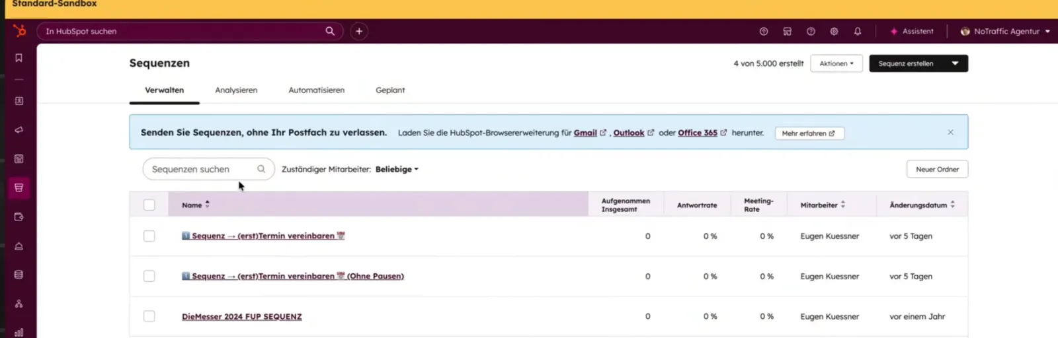The image size is (1058, 338).
Task: Open the Reporting bar-chart icon in the sidebar
Action: (x=19, y=332)
